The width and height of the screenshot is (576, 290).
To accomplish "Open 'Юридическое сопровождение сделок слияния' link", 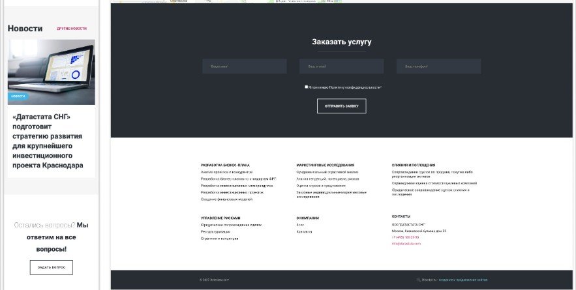I will pyautogui.click(x=430, y=192).
